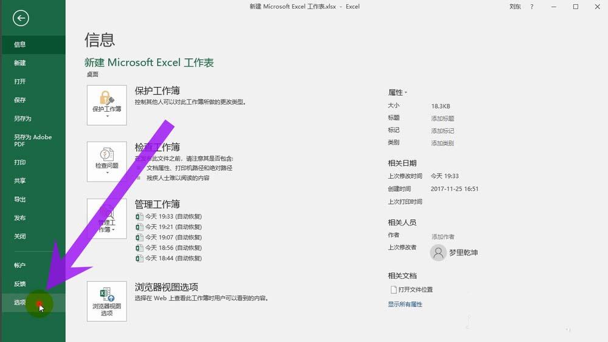Viewport: 608px width, 342px height.
Task: Click the Add category (添加类别) field
Action: 443,143
